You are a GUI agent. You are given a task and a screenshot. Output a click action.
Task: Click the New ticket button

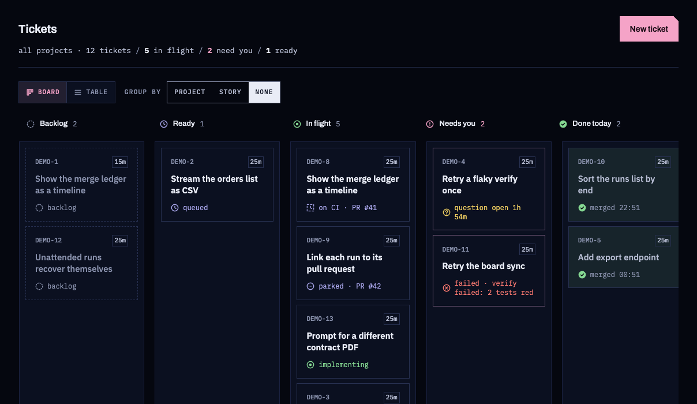[649, 29]
